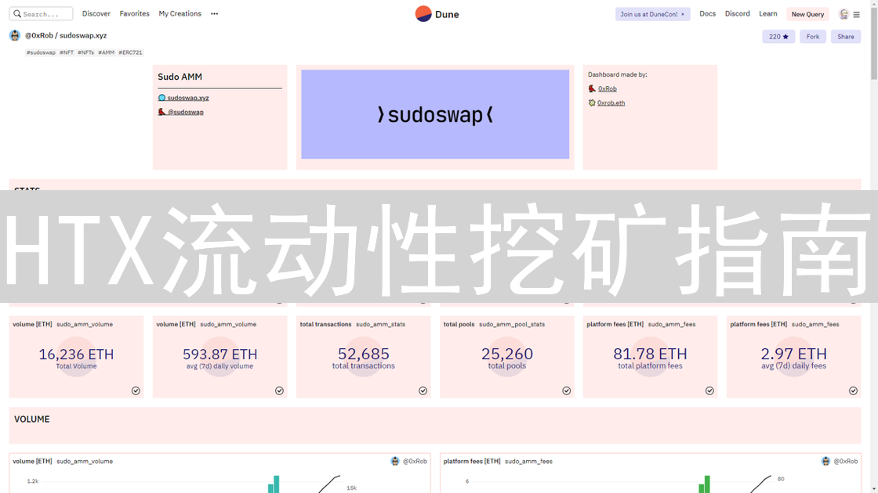
Task: Open @0xRob link on volume chart
Action: [415, 461]
